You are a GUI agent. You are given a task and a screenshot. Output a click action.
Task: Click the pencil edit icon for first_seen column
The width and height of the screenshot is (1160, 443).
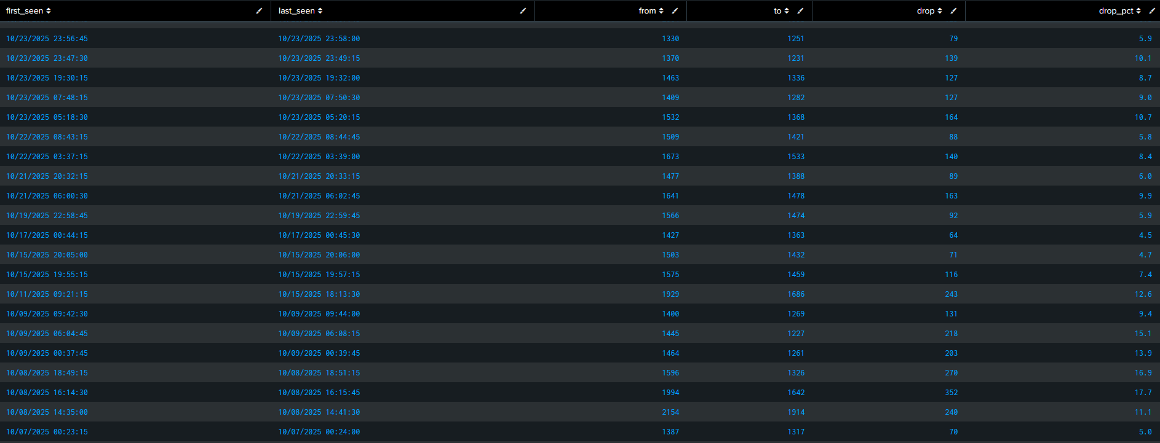coord(259,11)
